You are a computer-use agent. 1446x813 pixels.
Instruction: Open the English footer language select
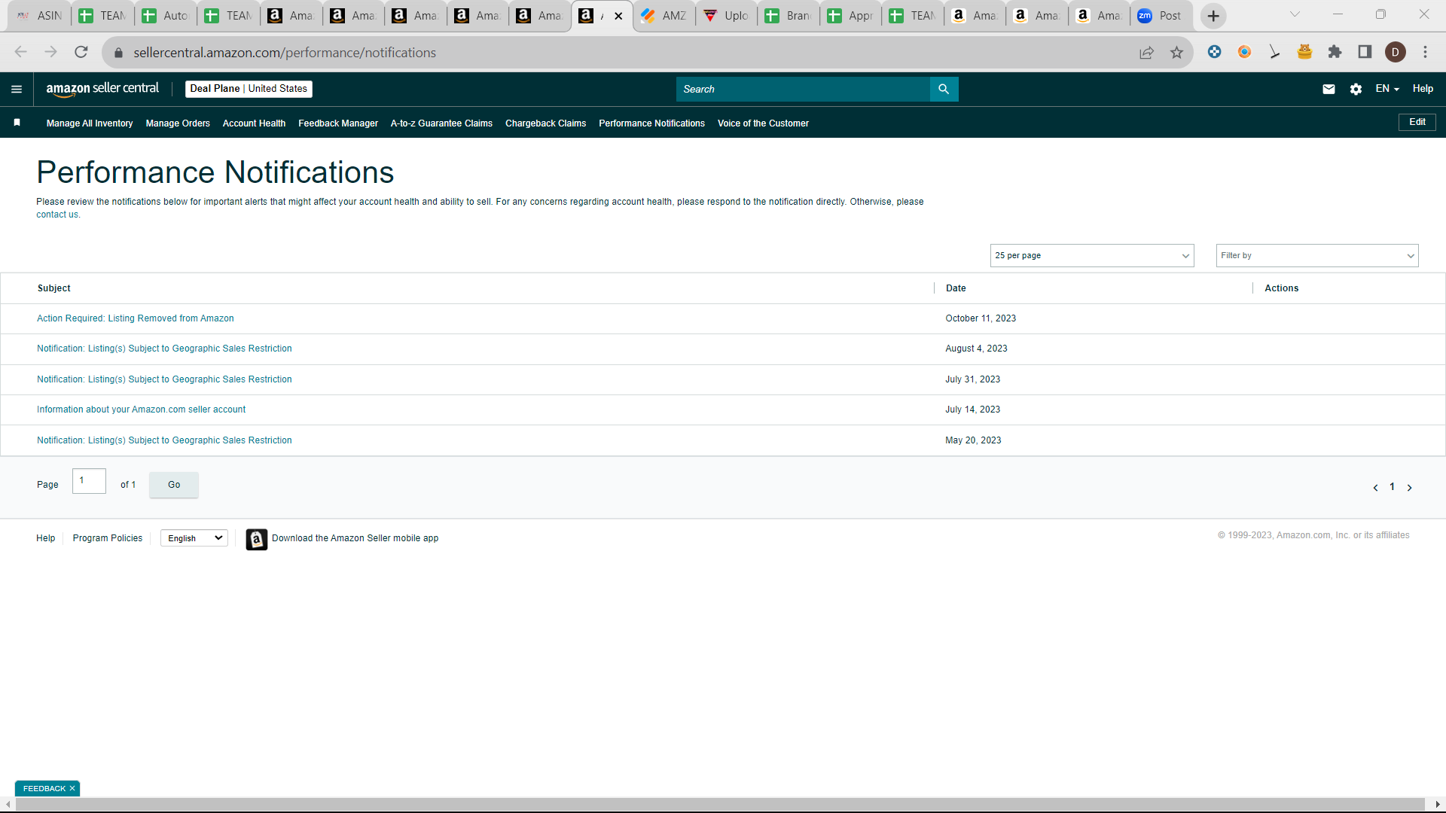[x=194, y=538]
